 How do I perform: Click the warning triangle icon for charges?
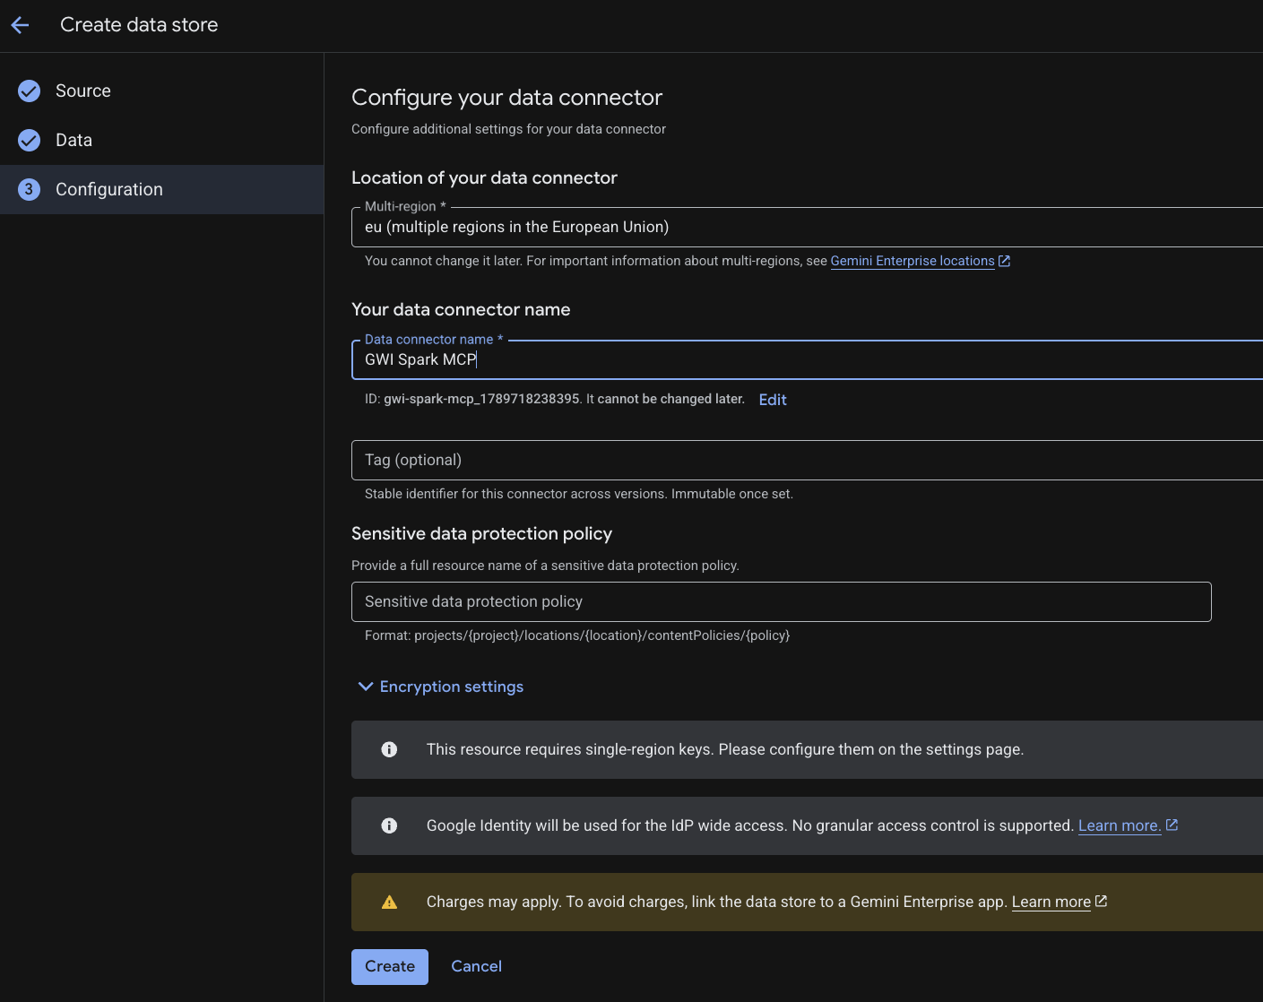389,902
